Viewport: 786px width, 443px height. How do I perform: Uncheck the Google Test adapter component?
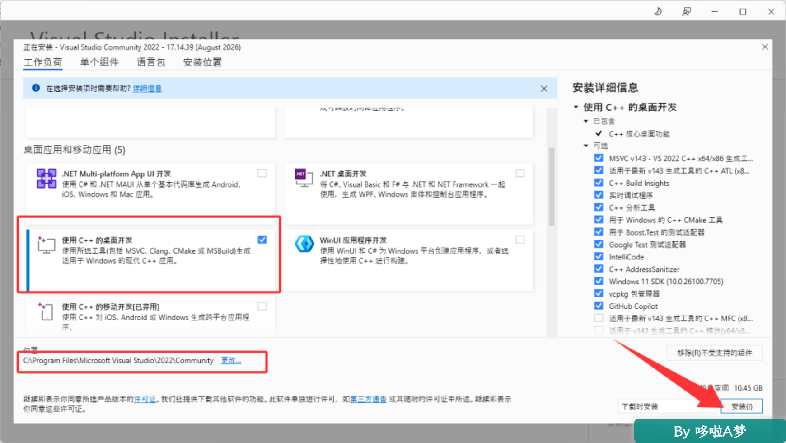click(599, 244)
